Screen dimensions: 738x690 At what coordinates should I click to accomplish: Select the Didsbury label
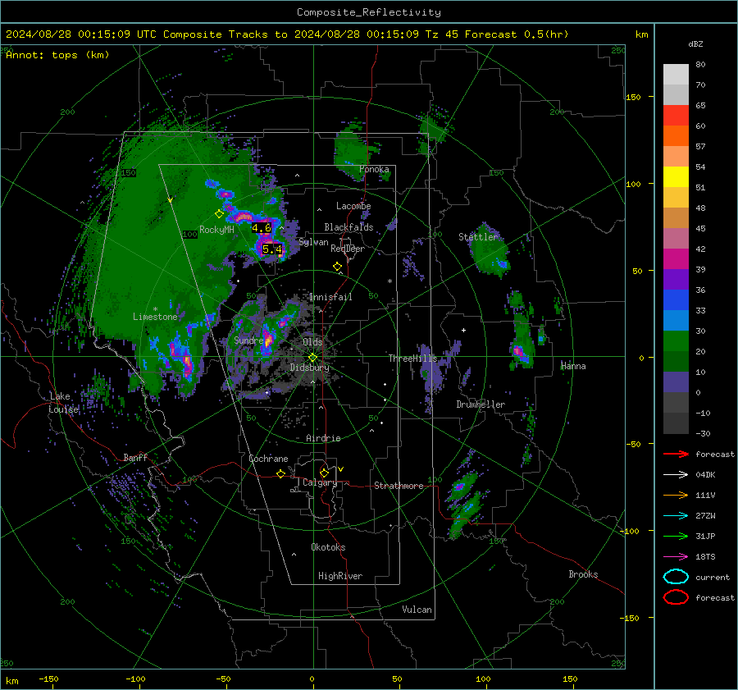(x=310, y=368)
